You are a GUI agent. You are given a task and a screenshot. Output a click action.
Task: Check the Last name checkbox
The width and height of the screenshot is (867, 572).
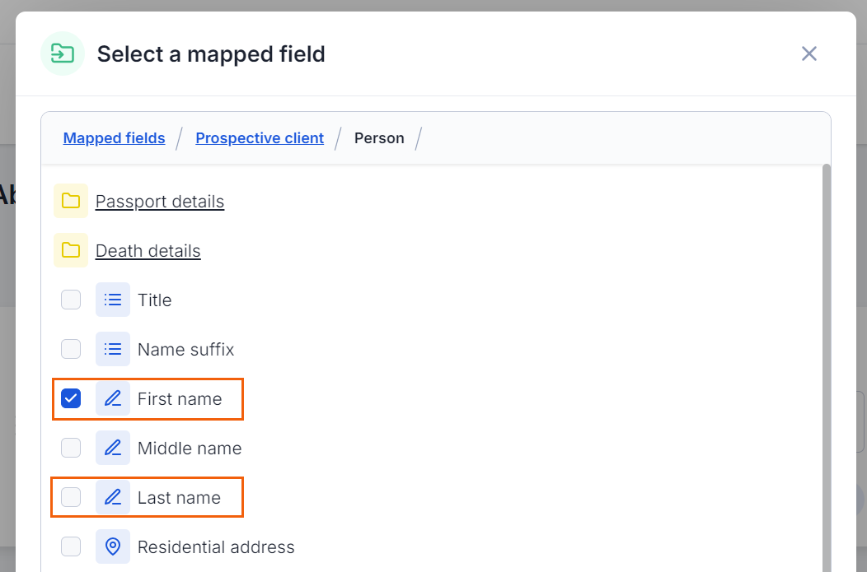(71, 497)
